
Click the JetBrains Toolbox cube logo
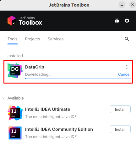(12, 21)
